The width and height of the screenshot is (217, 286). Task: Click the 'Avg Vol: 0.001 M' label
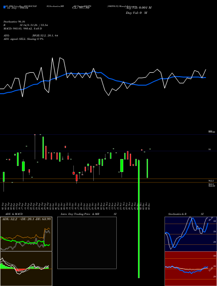point(139,8)
